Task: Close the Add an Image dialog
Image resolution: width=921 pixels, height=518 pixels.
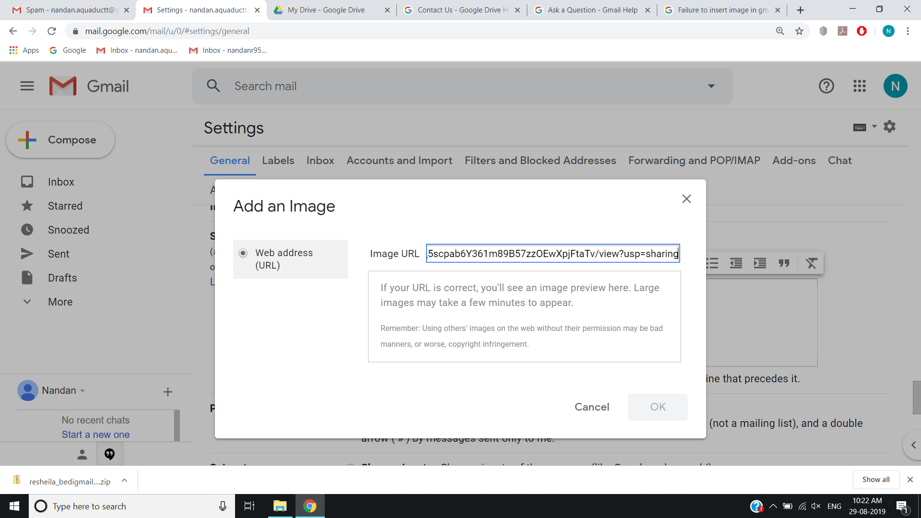Action: coord(686,199)
